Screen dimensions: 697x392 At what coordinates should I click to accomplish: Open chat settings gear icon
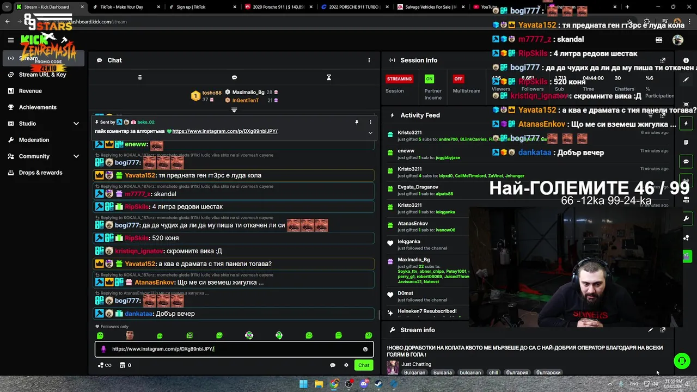(x=346, y=365)
